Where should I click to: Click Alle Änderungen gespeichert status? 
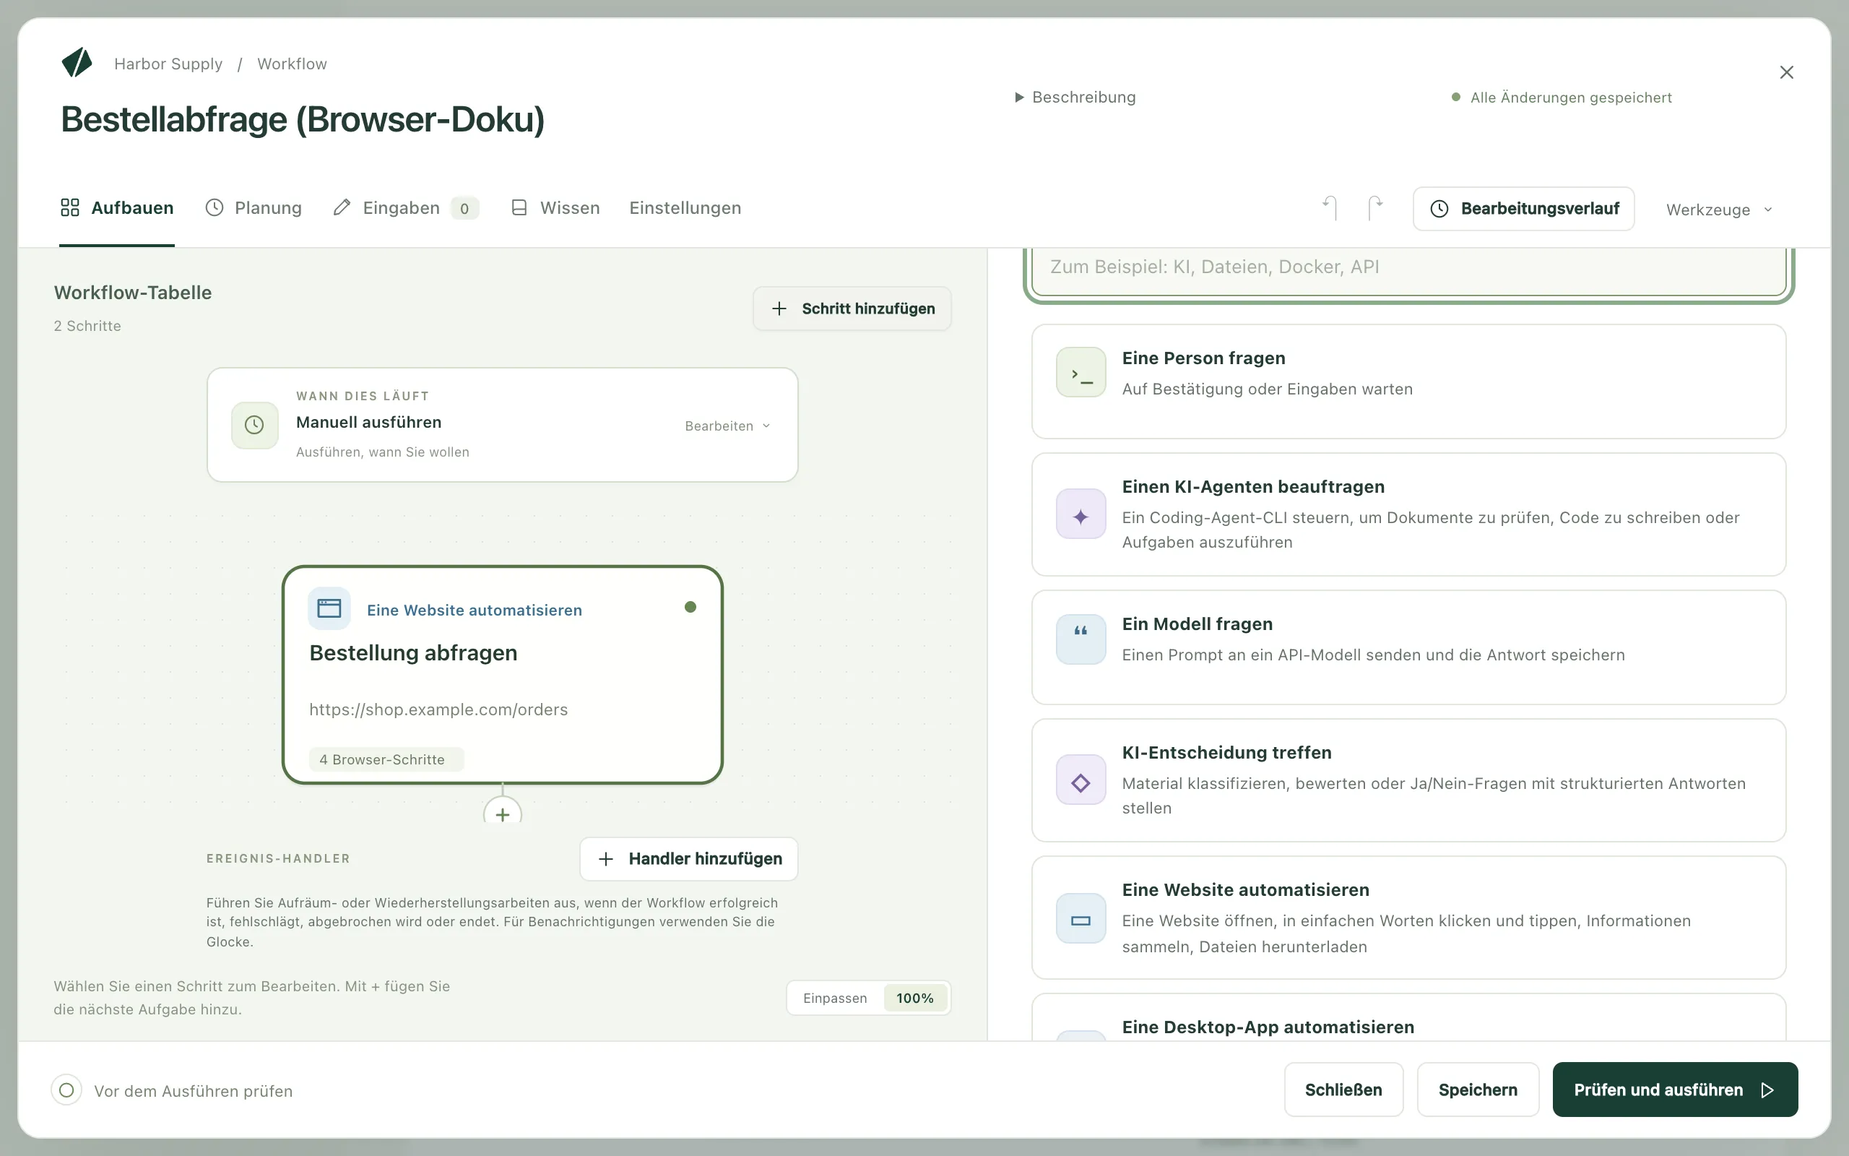coord(1562,98)
